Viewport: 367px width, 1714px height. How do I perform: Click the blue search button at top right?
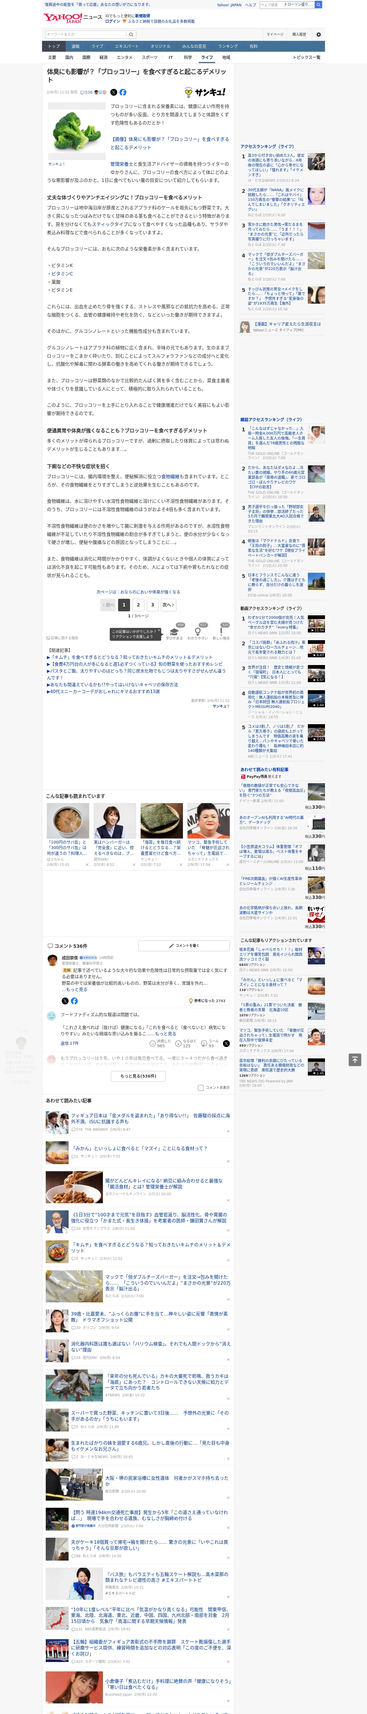[x=318, y=5]
